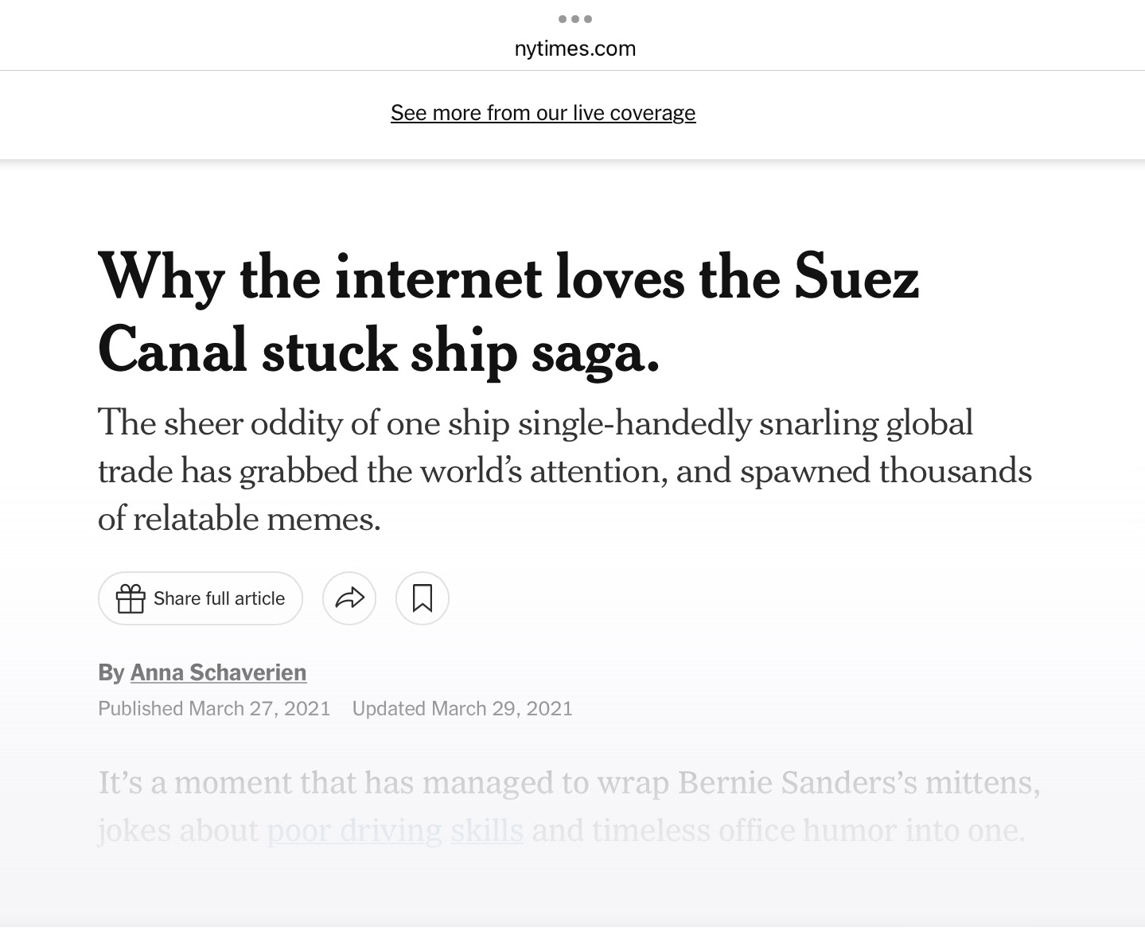This screenshot has height=931, width=1145.
Task: Click the "Published March 27, 2021" date
Action: coord(214,708)
